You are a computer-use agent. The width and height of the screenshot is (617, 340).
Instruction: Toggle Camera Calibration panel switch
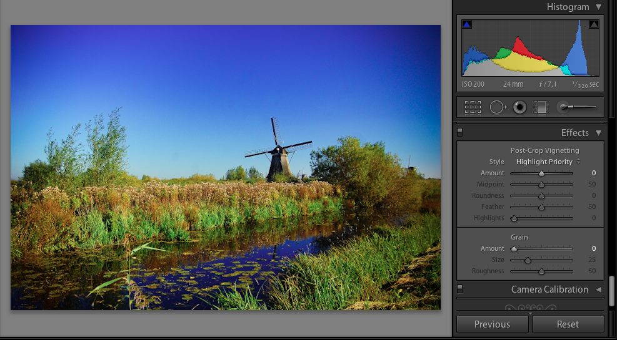[459, 289]
